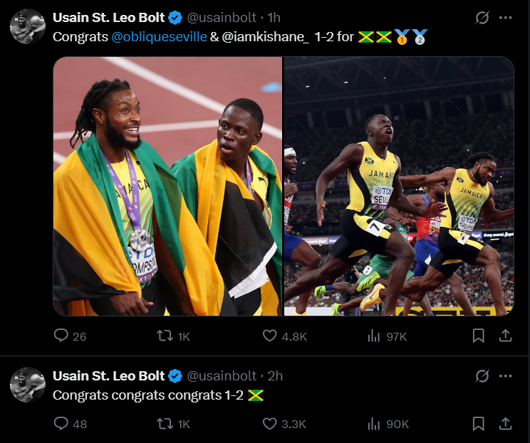Image resolution: width=530 pixels, height=443 pixels.
Task: Share the first tweet with photos
Action: (x=504, y=336)
